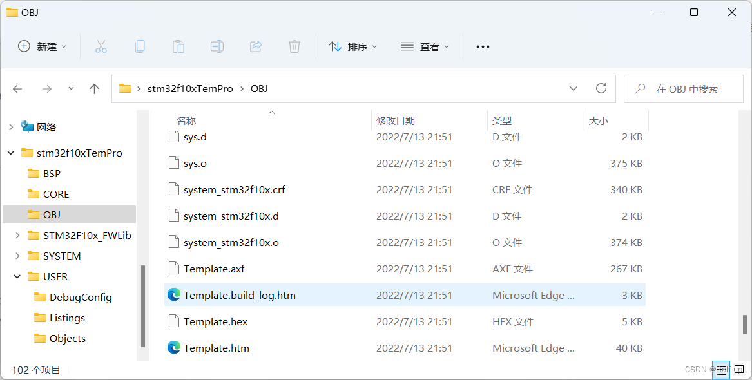The width and height of the screenshot is (752, 380).
Task: Click the Delete icon in the toolbar
Action: click(294, 46)
